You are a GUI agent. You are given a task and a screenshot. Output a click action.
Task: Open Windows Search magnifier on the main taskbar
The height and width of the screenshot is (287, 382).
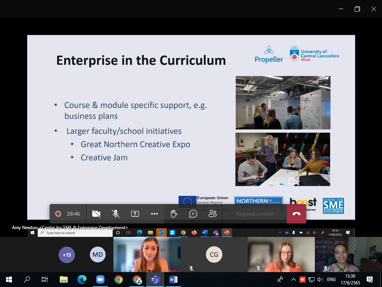[27, 280]
